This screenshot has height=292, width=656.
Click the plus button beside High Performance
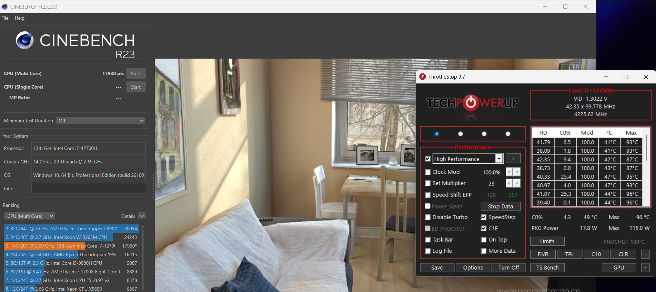pyautogui.click(x=513, y=159)
